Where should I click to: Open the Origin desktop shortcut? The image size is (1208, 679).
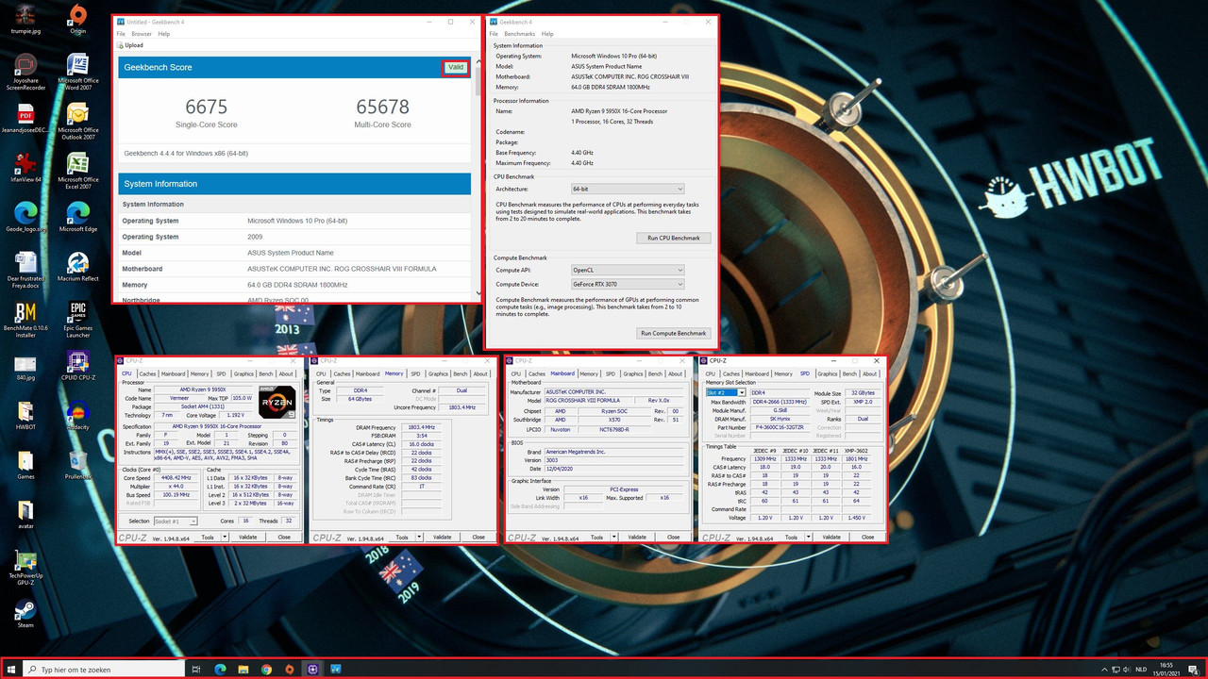pyautogui.click(x=78, y=18)
